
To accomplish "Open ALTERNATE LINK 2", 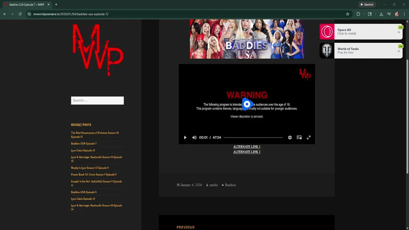I will (247, 152).
